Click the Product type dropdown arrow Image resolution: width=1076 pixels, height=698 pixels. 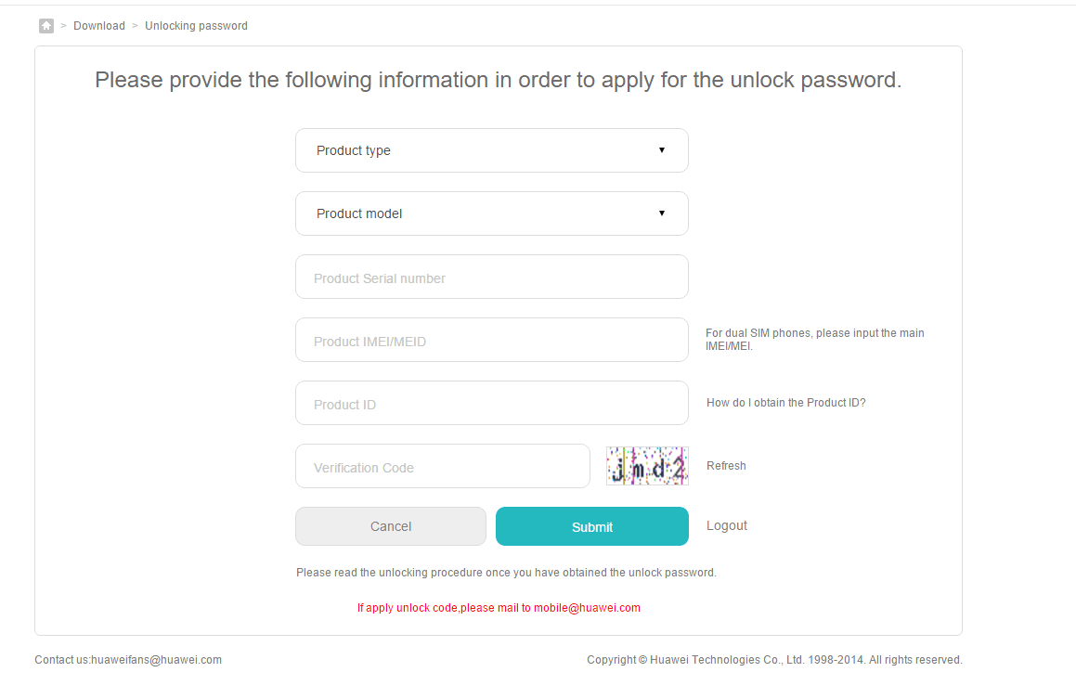(x=662, y=150)
